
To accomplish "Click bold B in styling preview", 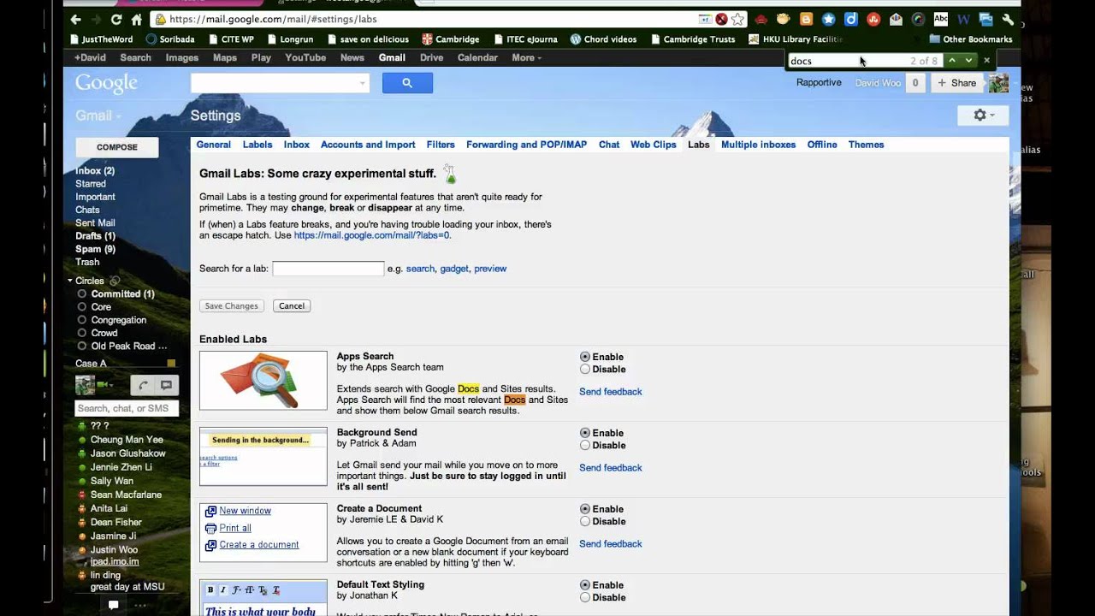I will tap(210, 590).
